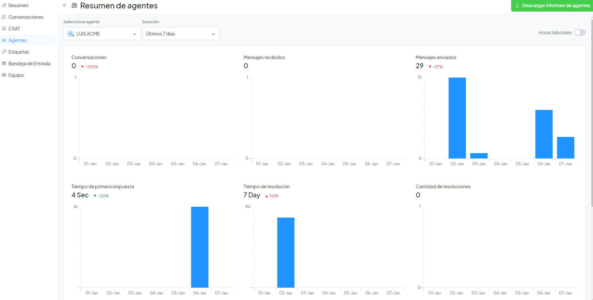Click the Equipo team icon
Image resolution: width=593 pixels, height=300 pixels.
pos(4,75)
